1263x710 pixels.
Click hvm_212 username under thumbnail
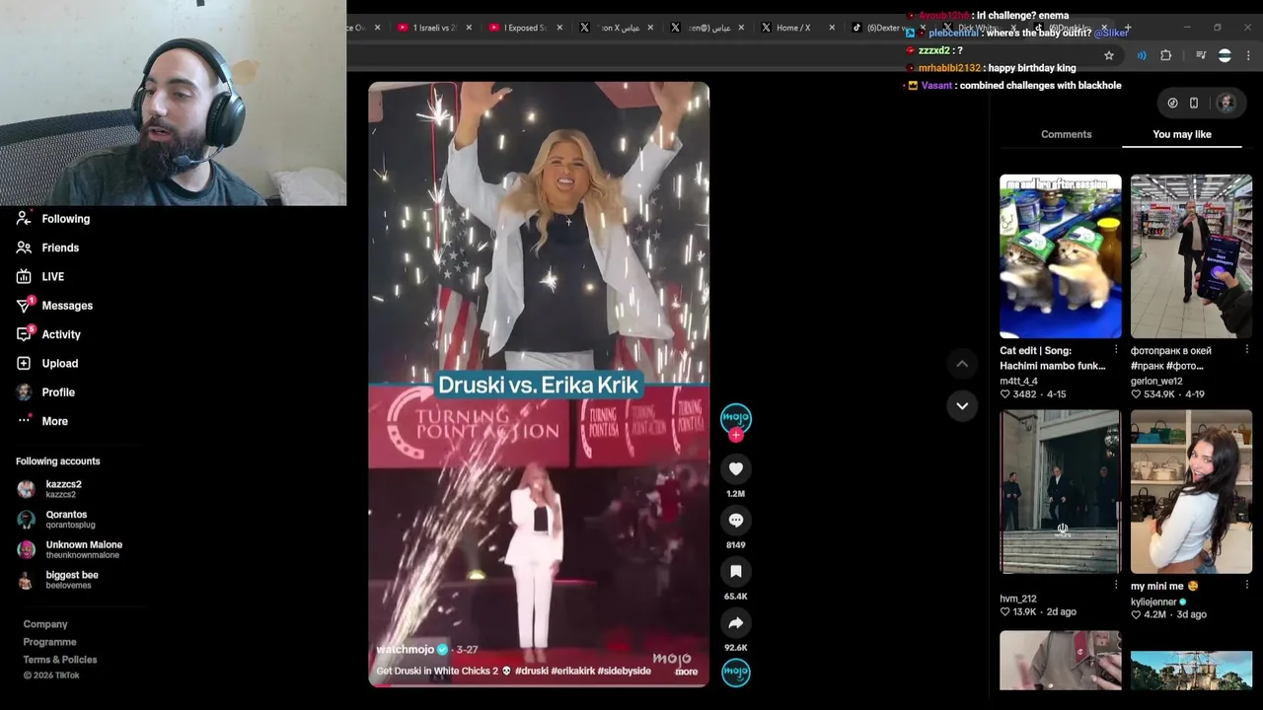pyautogui.click(x=1018, y=599)
